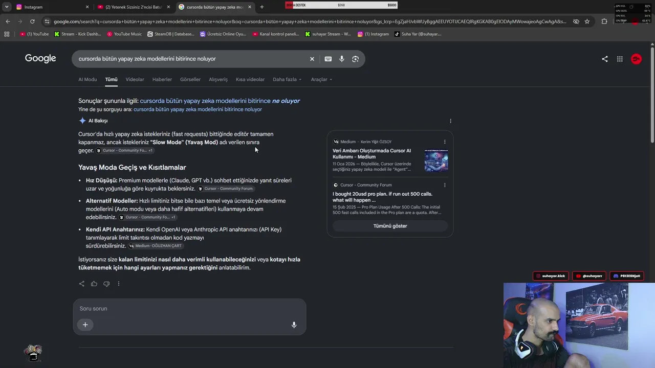Click the share icon in the Google header

coord(605,59)
